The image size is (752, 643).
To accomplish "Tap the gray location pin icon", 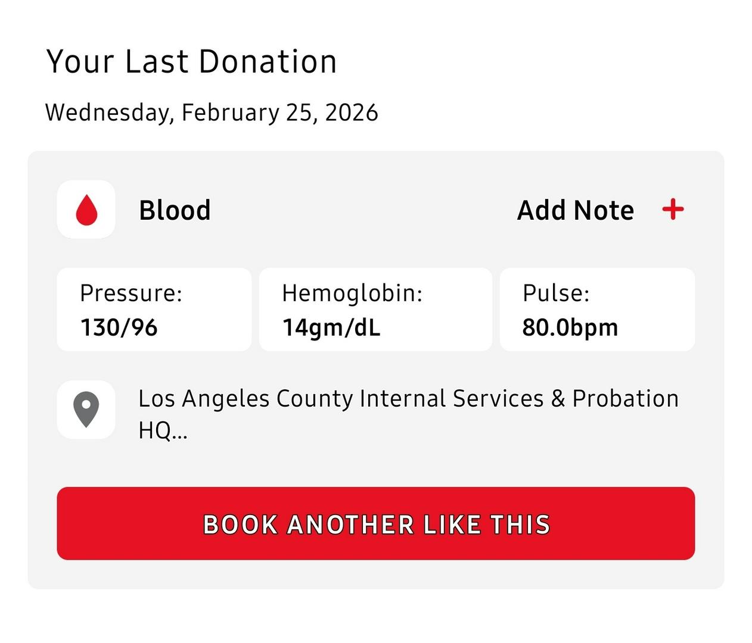I will 86,410.
